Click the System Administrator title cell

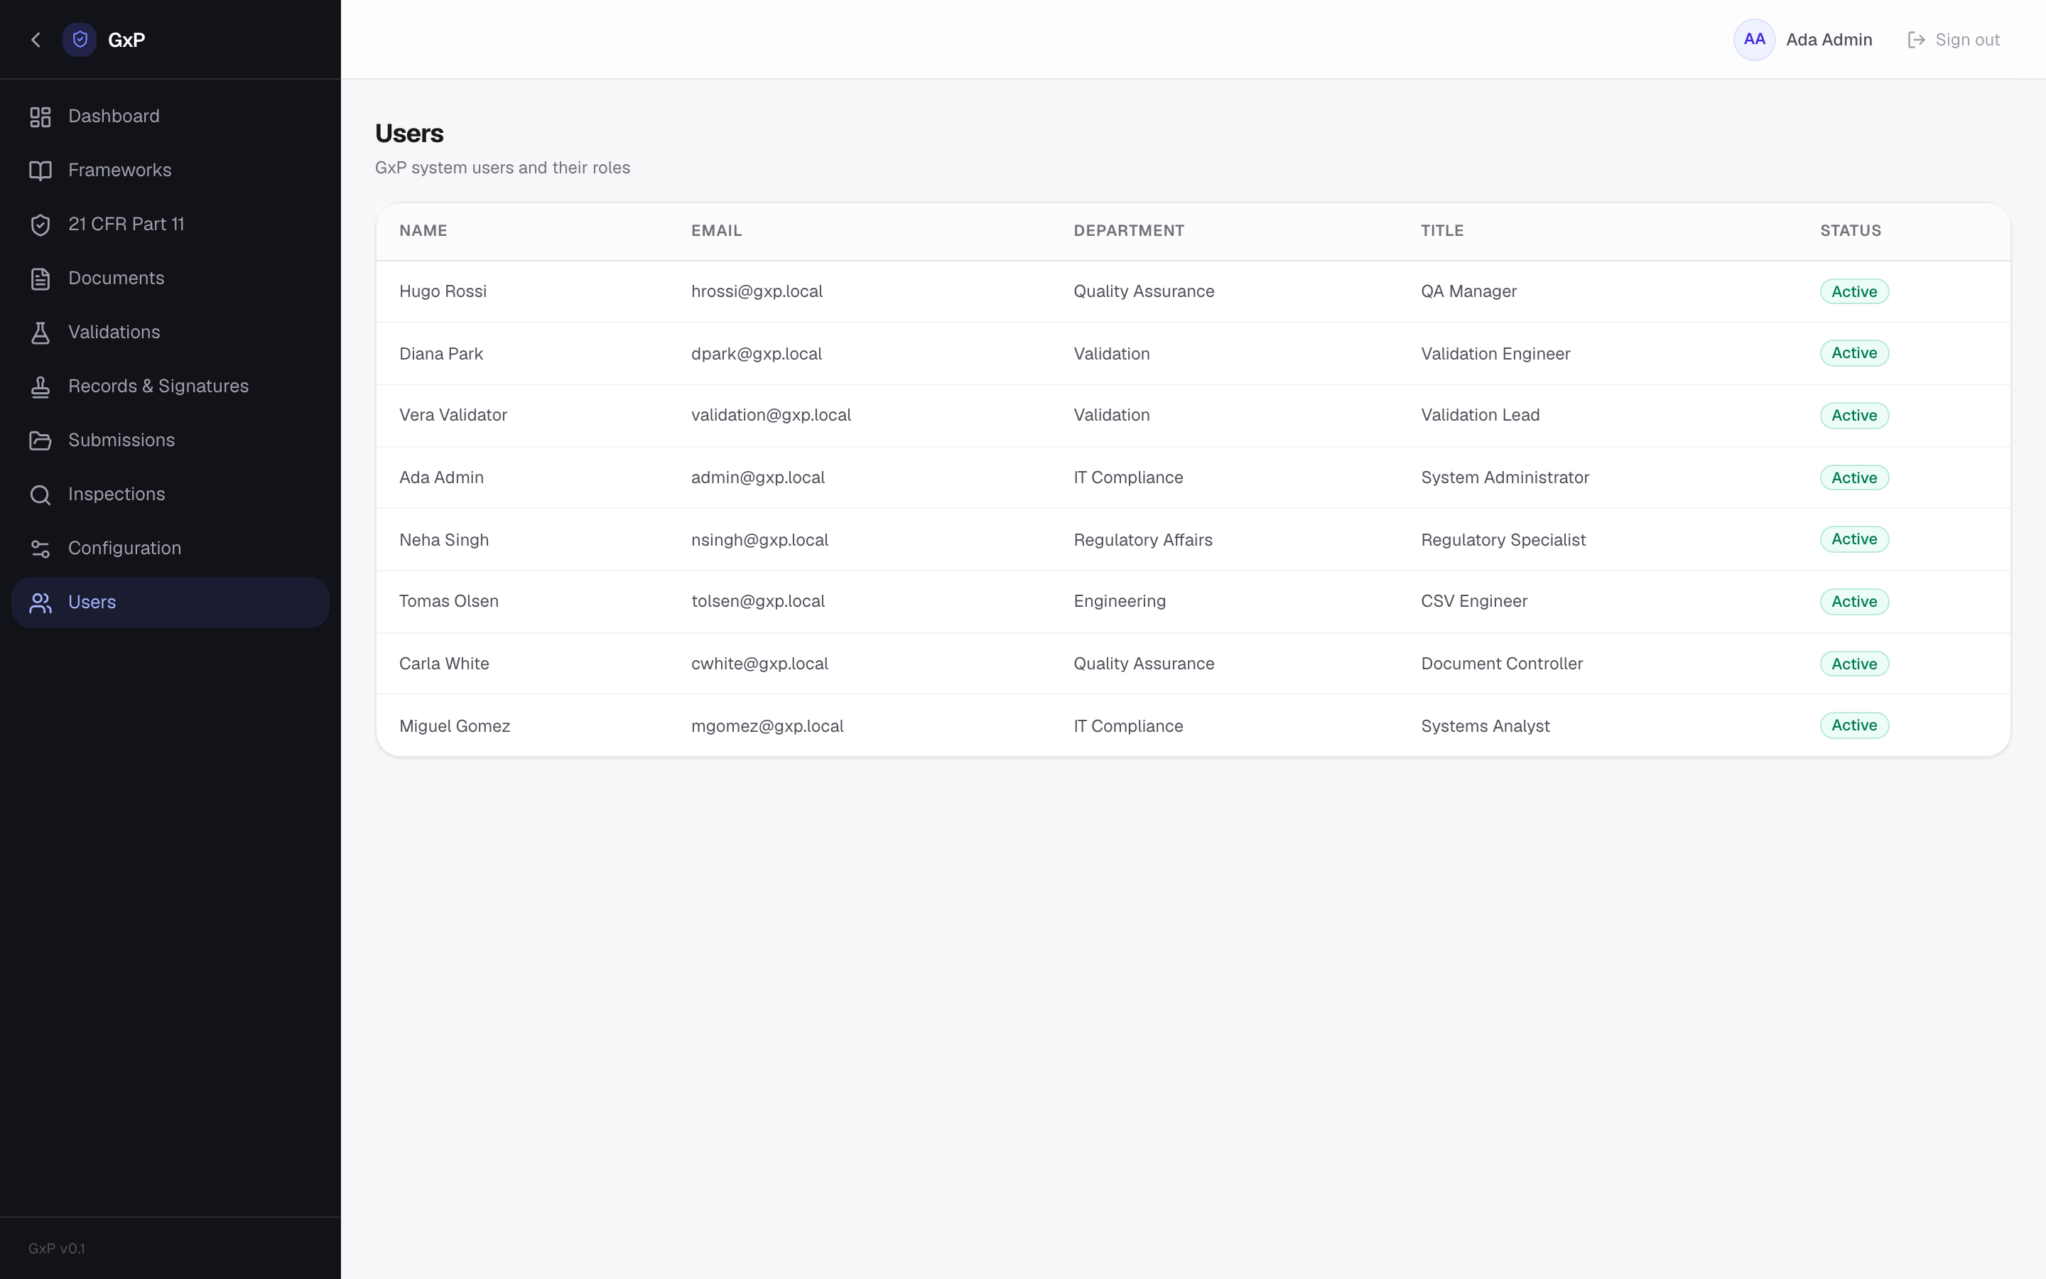[1505, 478]
